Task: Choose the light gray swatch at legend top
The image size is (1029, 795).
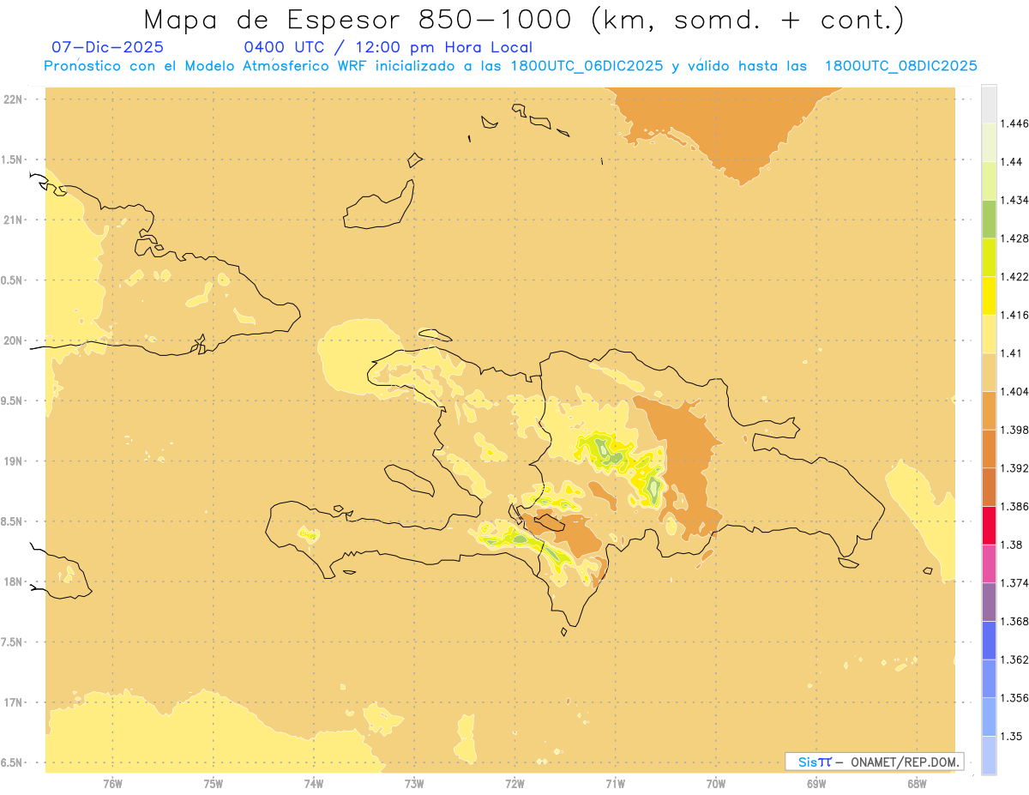Action: [x=989, y=104]
